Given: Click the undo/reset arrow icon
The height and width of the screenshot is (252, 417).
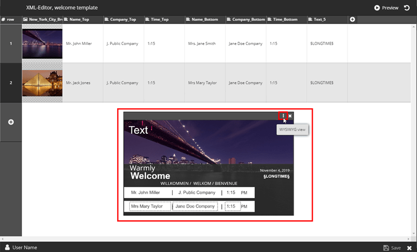Looking at the screenshot, I should pos(407,7).
